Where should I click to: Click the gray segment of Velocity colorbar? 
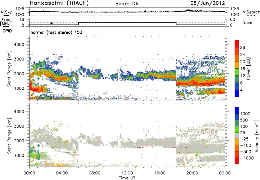(237, 136)
